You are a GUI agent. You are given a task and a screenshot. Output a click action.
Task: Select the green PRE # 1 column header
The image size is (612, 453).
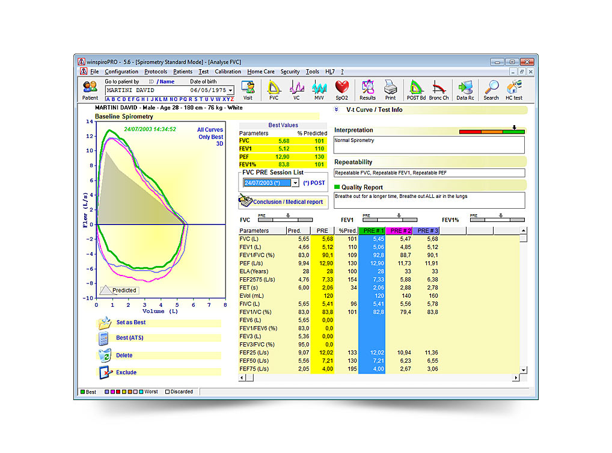371,230
